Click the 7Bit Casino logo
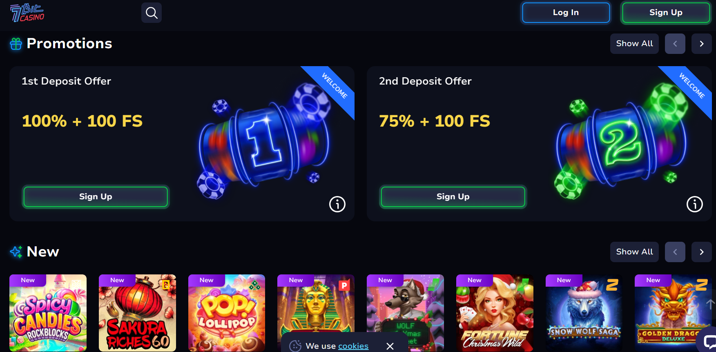Image resolution: width=716 pixels, height=352 pixels. (27, 13)
